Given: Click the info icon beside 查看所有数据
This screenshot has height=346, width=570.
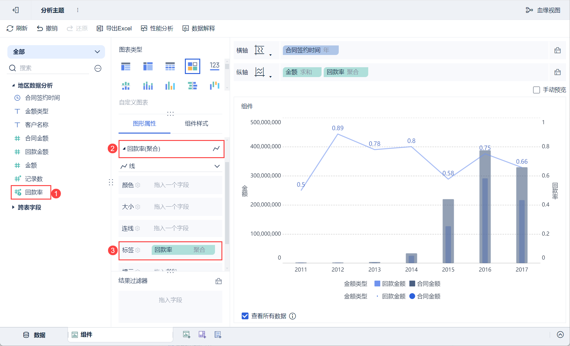Looking at the screenshot, I should click(x=293, y=316).
